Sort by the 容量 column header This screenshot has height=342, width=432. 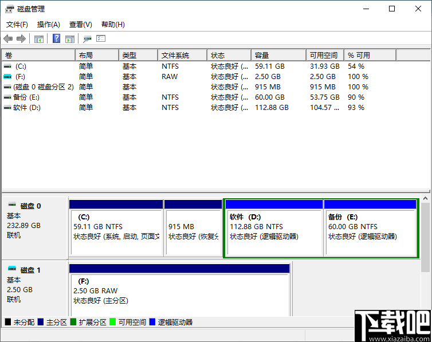point(279,56)
